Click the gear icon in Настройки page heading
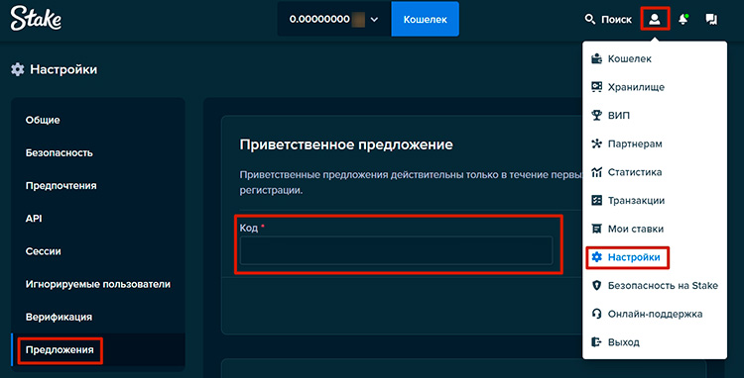This screenshot has width=744, height=378. (x=18, y=70)
